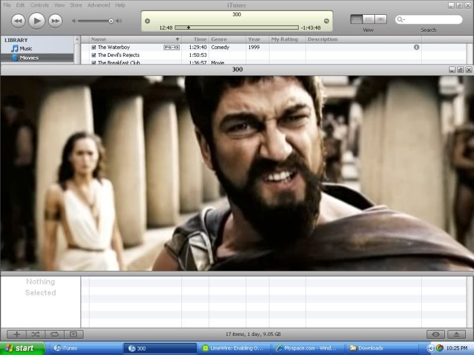Click the Nothing Selected artwork pane
Image resolution: width=474 pixels, height=355 pixels.
coord(40,302)
